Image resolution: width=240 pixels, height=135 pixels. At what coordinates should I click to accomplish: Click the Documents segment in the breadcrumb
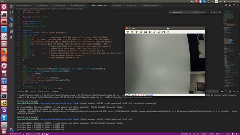[x=34, y=9]
